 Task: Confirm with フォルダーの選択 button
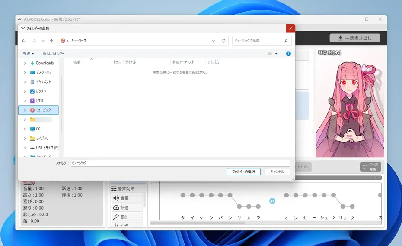pos(243,172)
